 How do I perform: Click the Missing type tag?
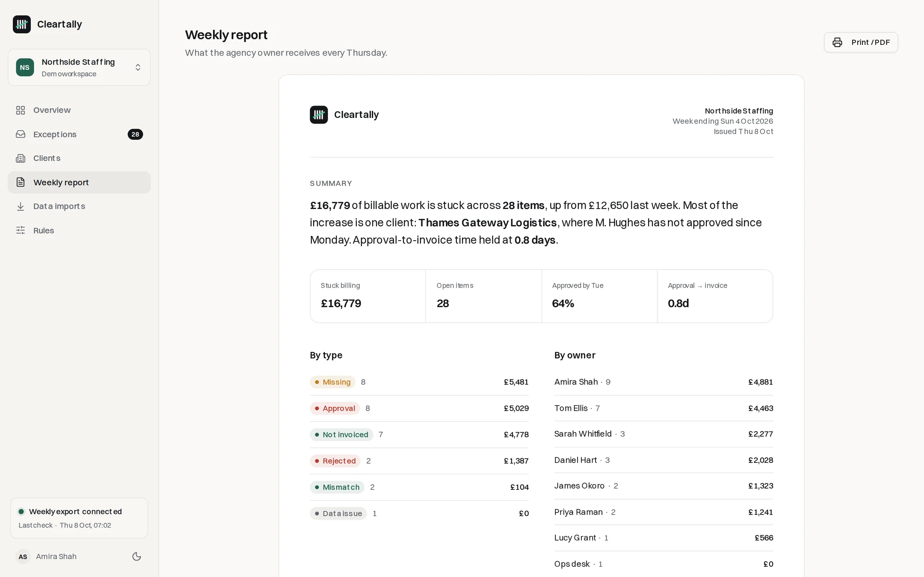332,382
